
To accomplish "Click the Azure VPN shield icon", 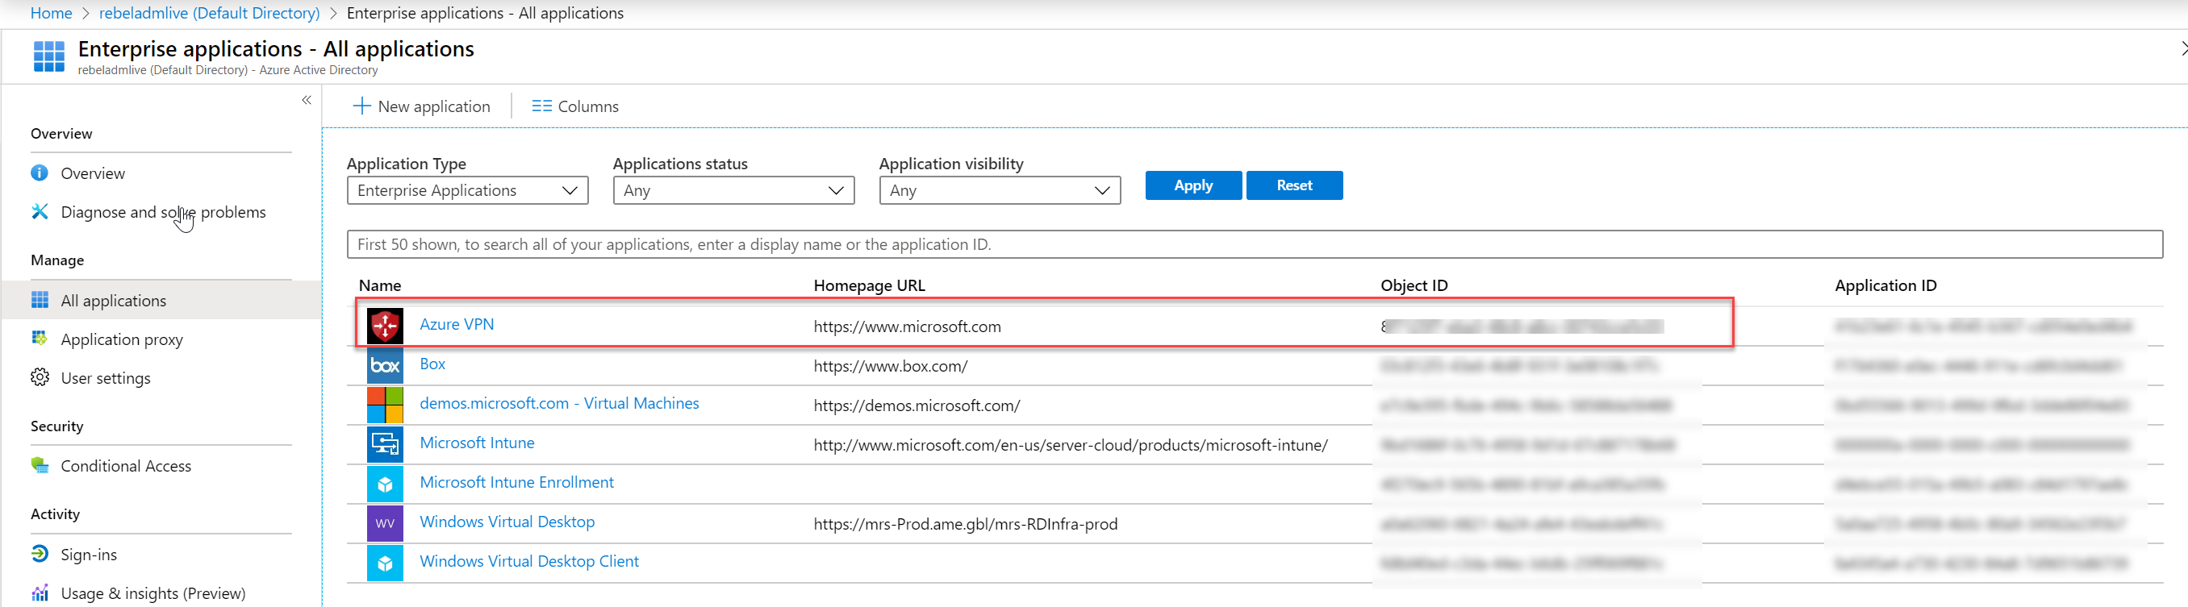I will pyautogui.click(x=385, y=326).
